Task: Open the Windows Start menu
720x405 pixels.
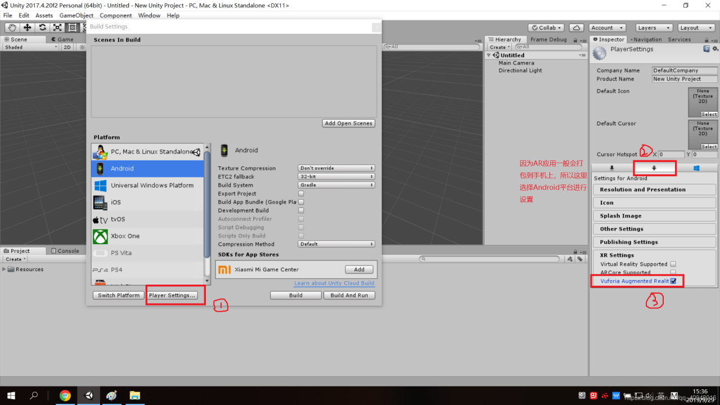Action: [x=11, y=395]
